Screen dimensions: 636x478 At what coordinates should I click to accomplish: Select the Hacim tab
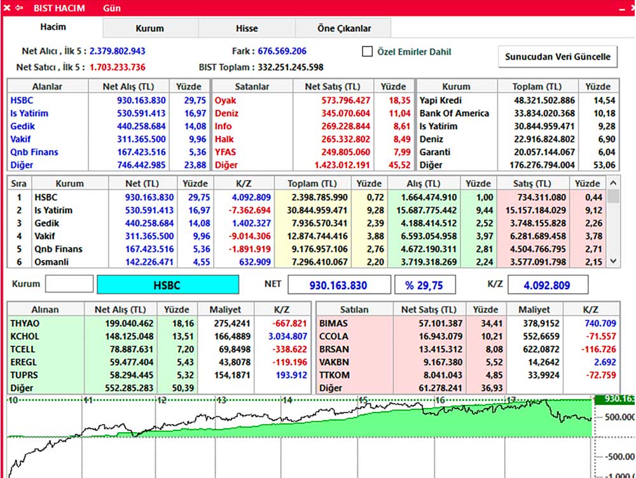(53, 27)
